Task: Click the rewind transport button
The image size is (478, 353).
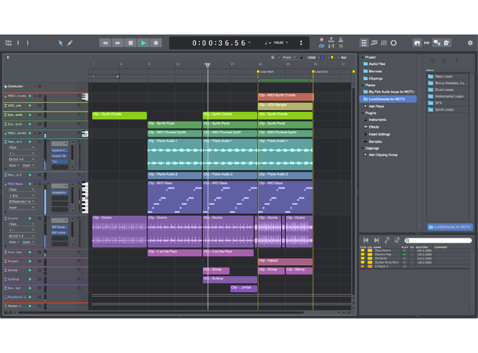Action: [105, 43]
